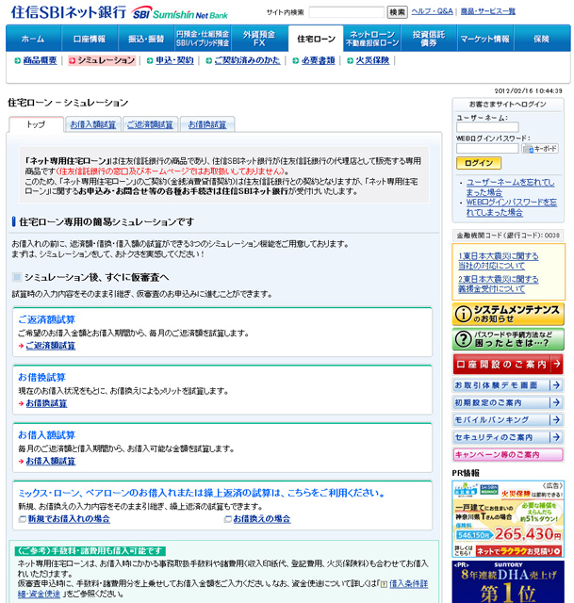Click the Suntory DHA advertisement banner

508,581
